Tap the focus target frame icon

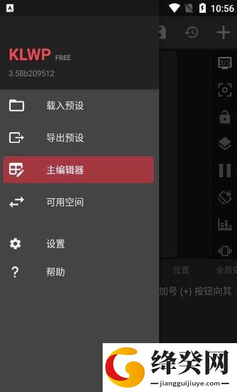coord(225,90)
